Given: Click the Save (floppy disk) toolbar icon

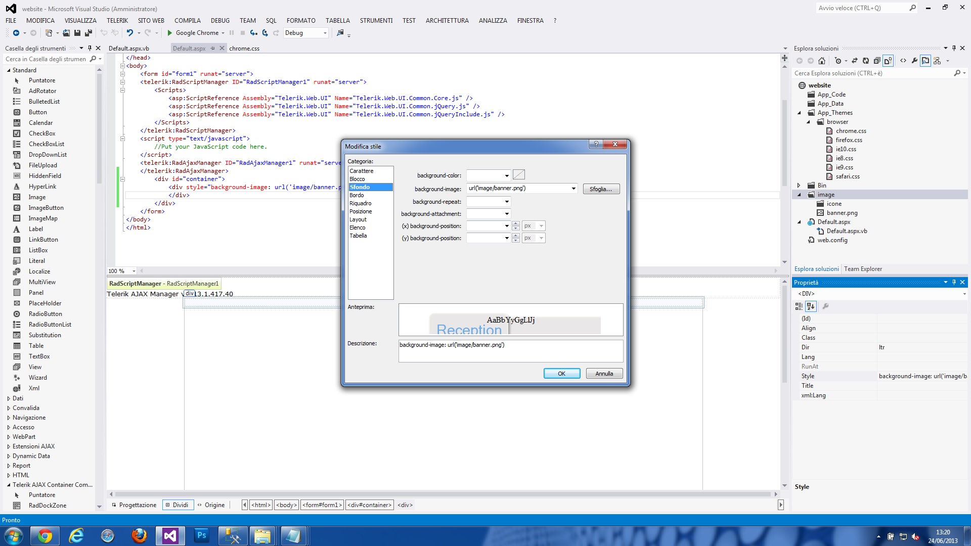Looking at the screenshot, I should coord(77,33).
